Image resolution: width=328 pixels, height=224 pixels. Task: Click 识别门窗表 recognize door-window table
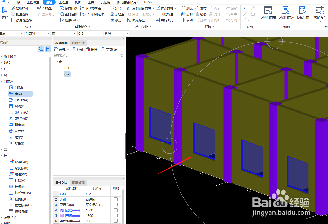click(x=268, y=13)
